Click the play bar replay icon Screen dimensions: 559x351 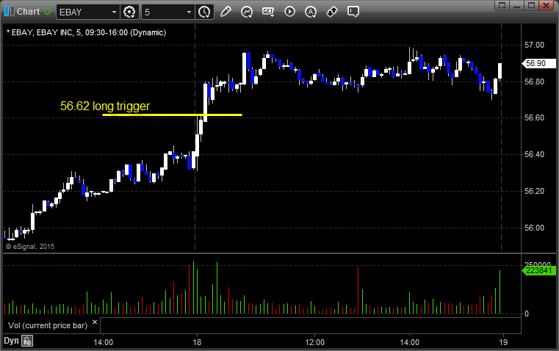coord(289,12)
